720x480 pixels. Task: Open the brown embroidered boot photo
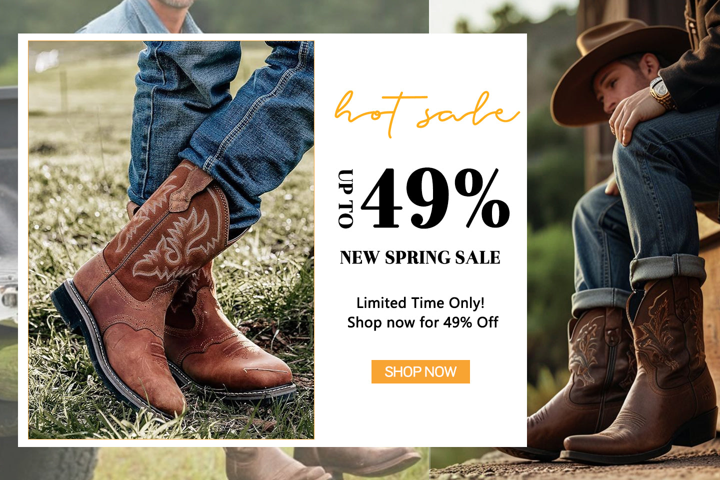point(171,240)
